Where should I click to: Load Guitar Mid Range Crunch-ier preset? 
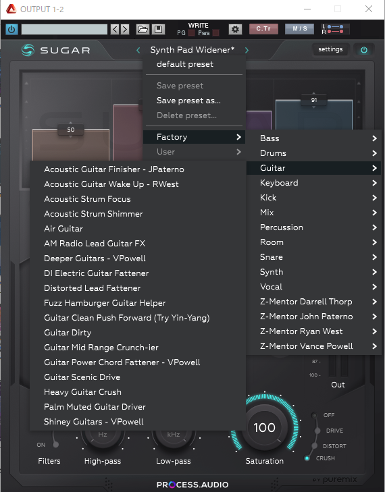click(x=138, y=348)
